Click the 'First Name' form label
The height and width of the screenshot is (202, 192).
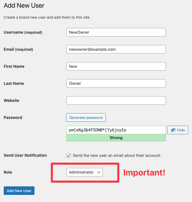[x=14, y=66]
